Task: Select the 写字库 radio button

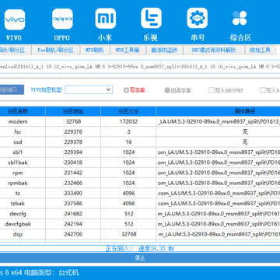Action: pyautogui.click(x=134, y=90)
